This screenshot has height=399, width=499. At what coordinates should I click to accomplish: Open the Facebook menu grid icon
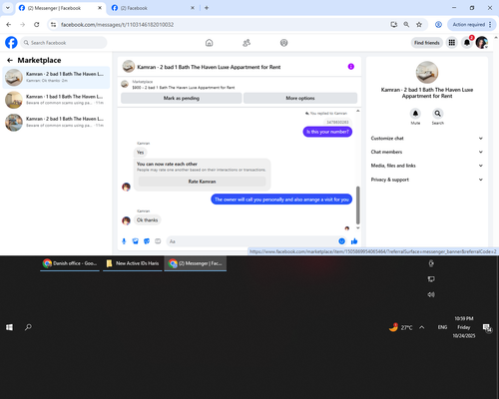click(x=452, y=43)
